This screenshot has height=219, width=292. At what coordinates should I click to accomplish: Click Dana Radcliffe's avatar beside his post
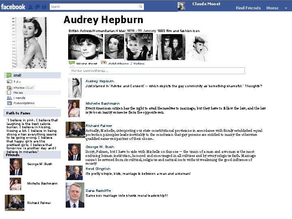click(75, 195)
